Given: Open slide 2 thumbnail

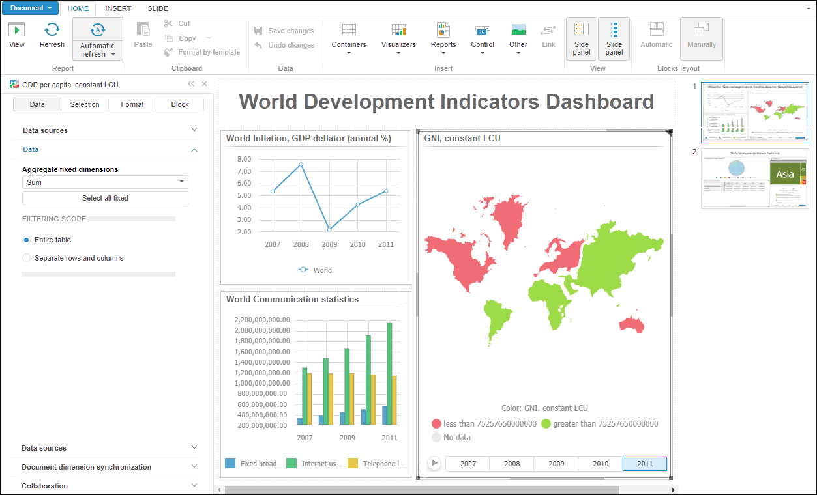Looking at the screenshot, I should coord(754,178).
